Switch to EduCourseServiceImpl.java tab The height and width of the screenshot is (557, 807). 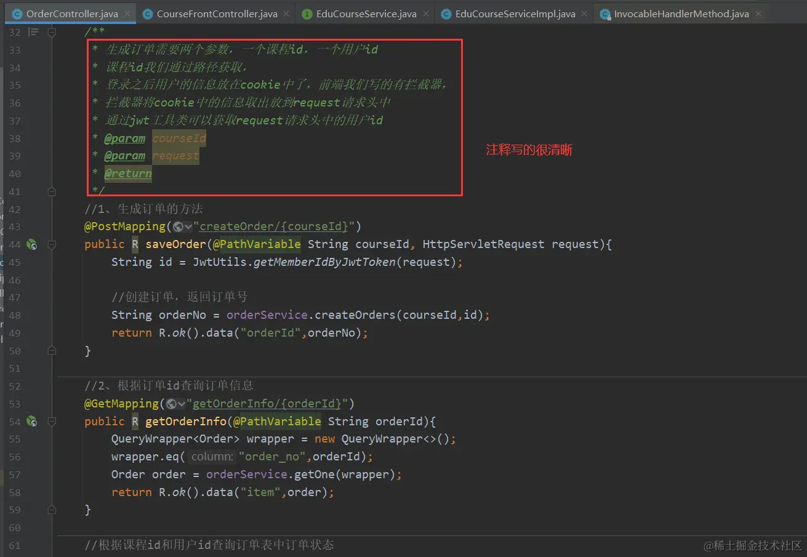[x=515, y=14]
